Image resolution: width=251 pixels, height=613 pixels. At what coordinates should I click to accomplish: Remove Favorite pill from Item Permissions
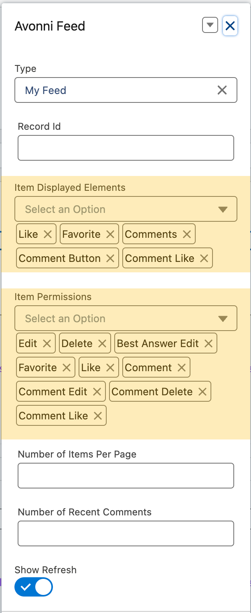(67, 368)
